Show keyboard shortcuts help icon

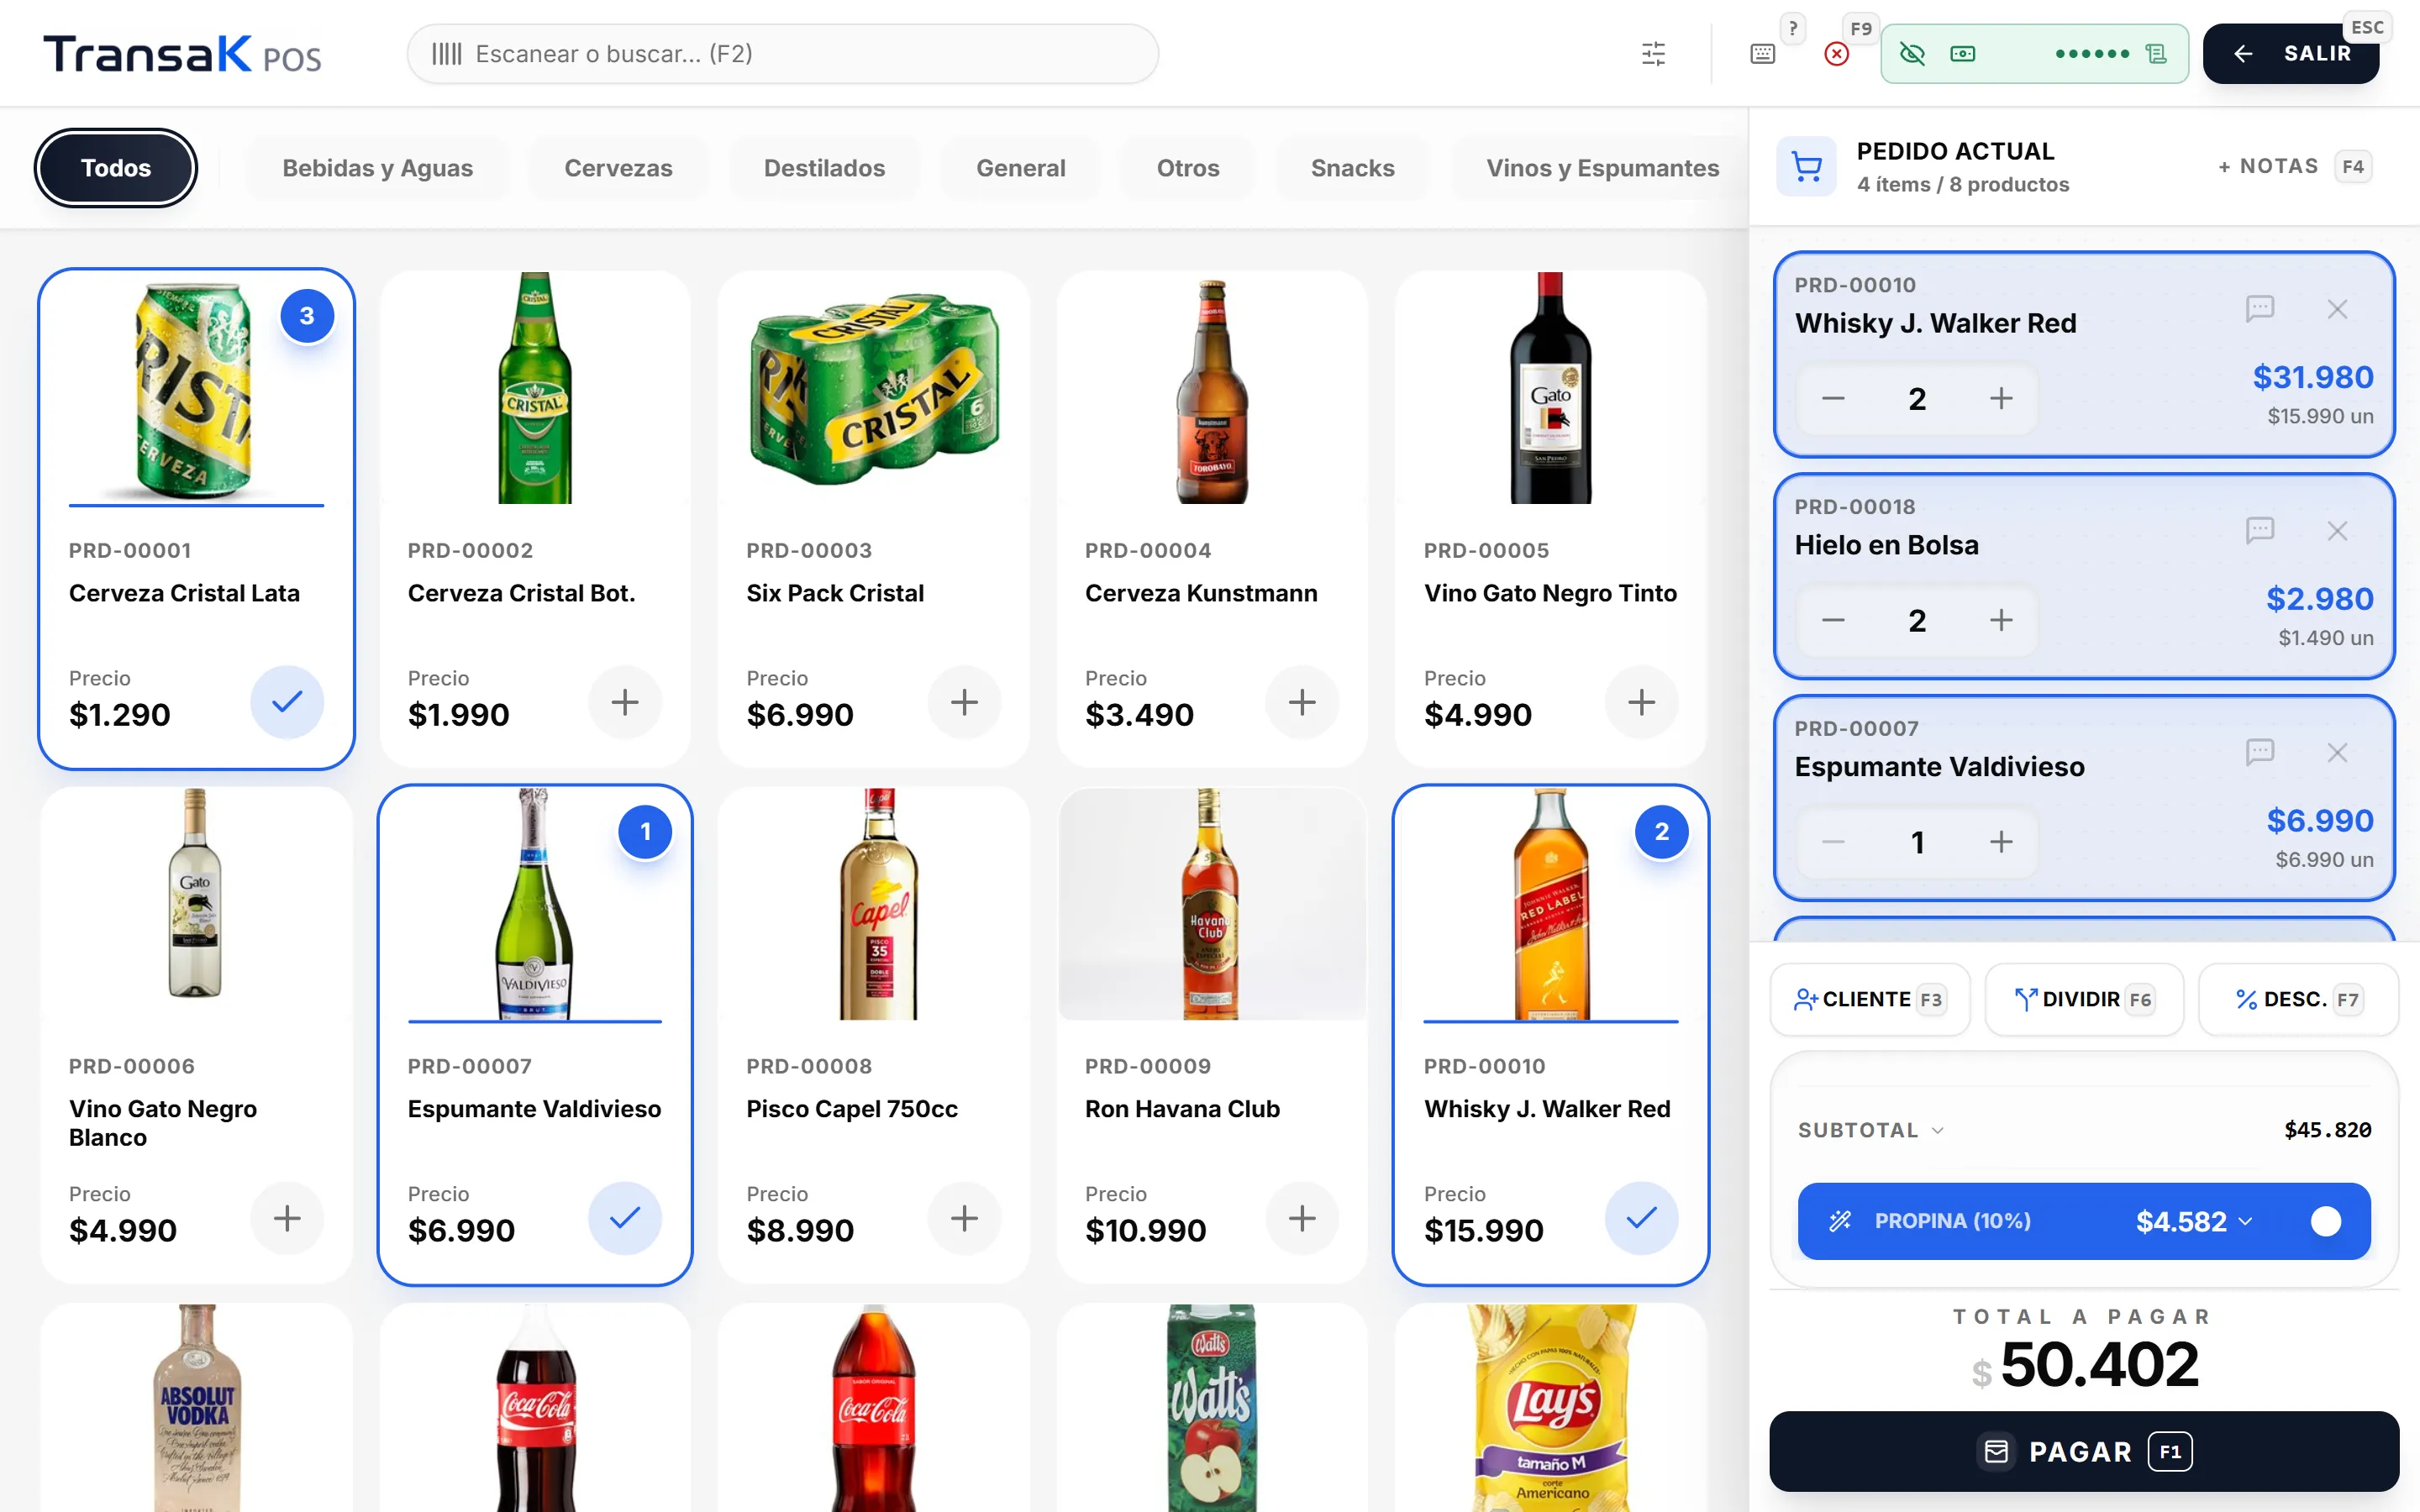click(x=1763, y=54)
